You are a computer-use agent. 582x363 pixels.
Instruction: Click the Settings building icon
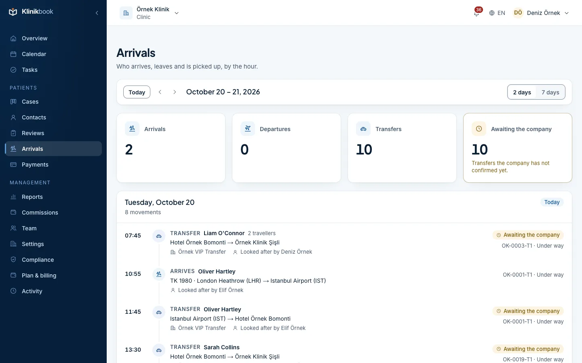(x=13, y=244)
